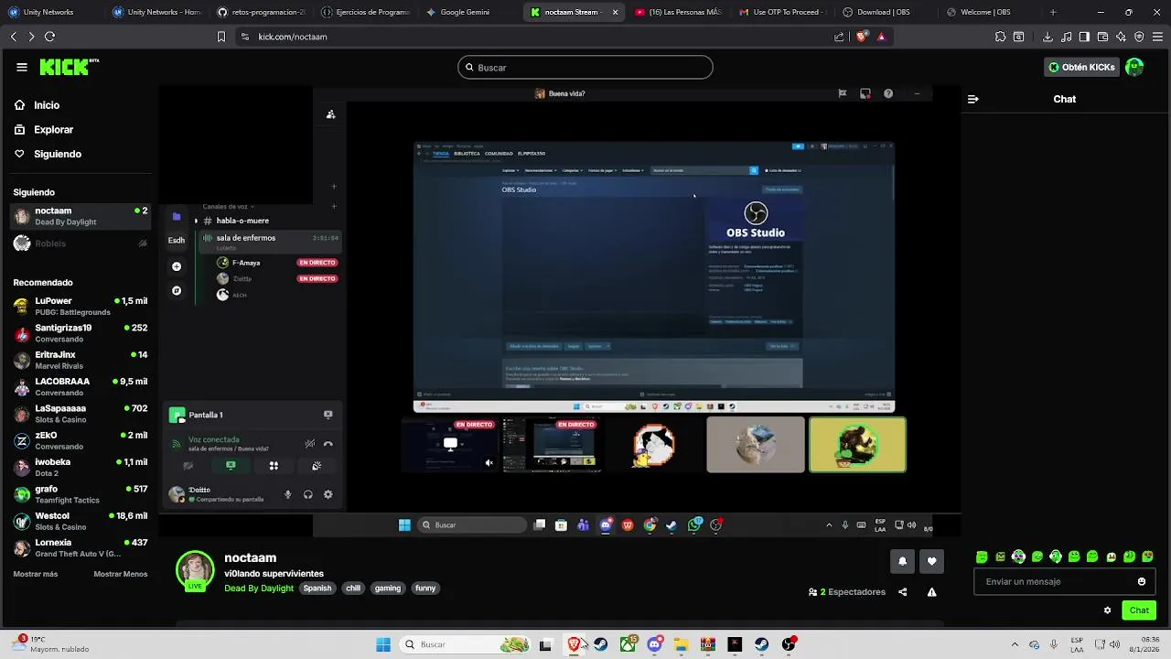Image resolution: width=1171 pixels, height=659 pixels.
Task: Switch to the Download | OBS tab
Action: [x=884, y=12]
